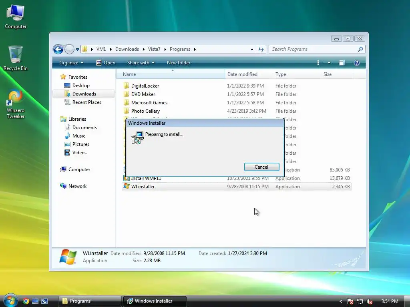Viewport: 410px width, 307px height.
Task: Select Desktop in the navigation pane
Action: [x=77, y=86]
